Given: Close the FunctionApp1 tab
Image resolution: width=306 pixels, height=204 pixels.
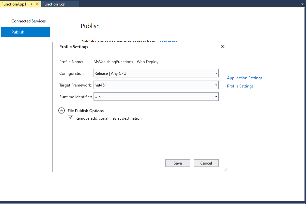Looking at the screenshot, I should pyautogui.click(x=37, y=4).
